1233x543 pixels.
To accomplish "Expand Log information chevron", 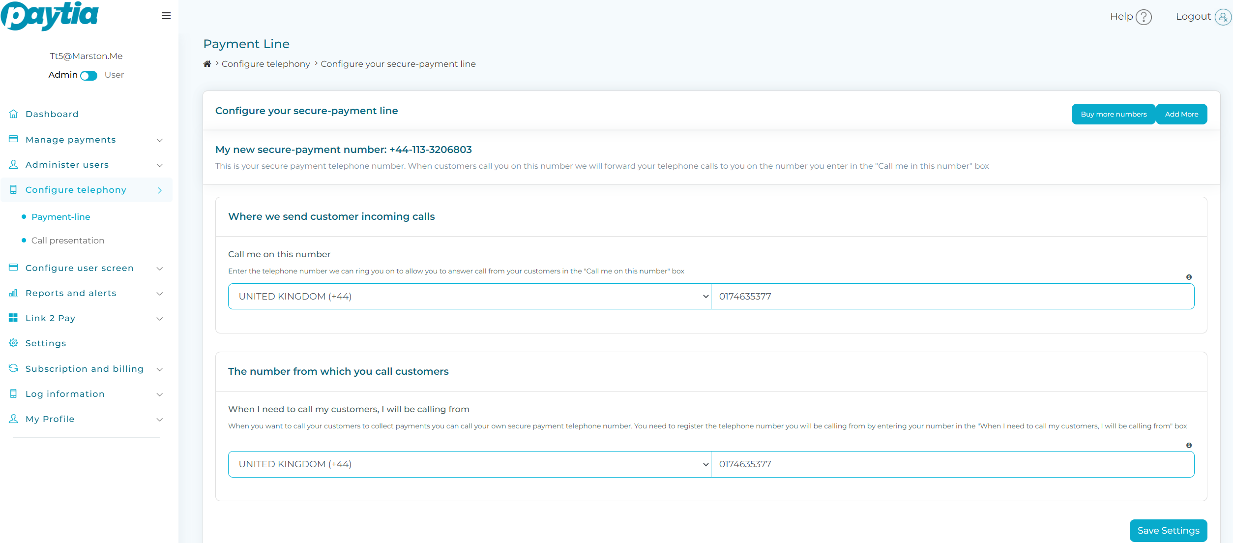I will (160, 394).
